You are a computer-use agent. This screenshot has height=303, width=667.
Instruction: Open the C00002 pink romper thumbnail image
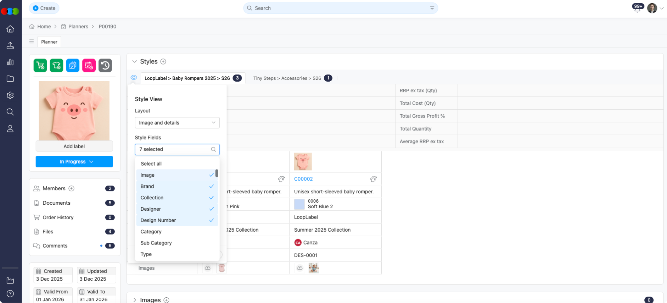[x=303, y=162]
